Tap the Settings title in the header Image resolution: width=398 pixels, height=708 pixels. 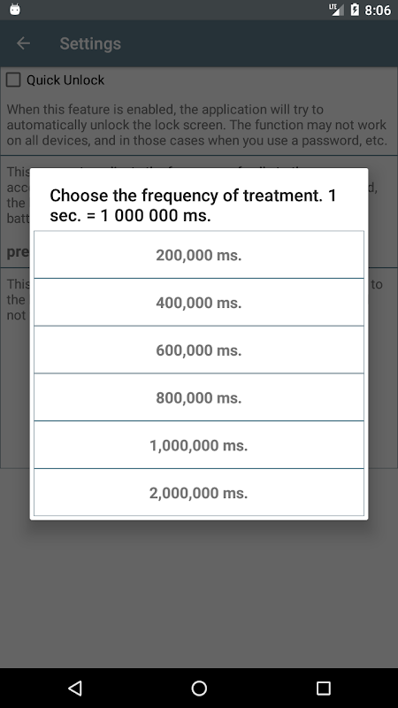[x=90, y=43]
